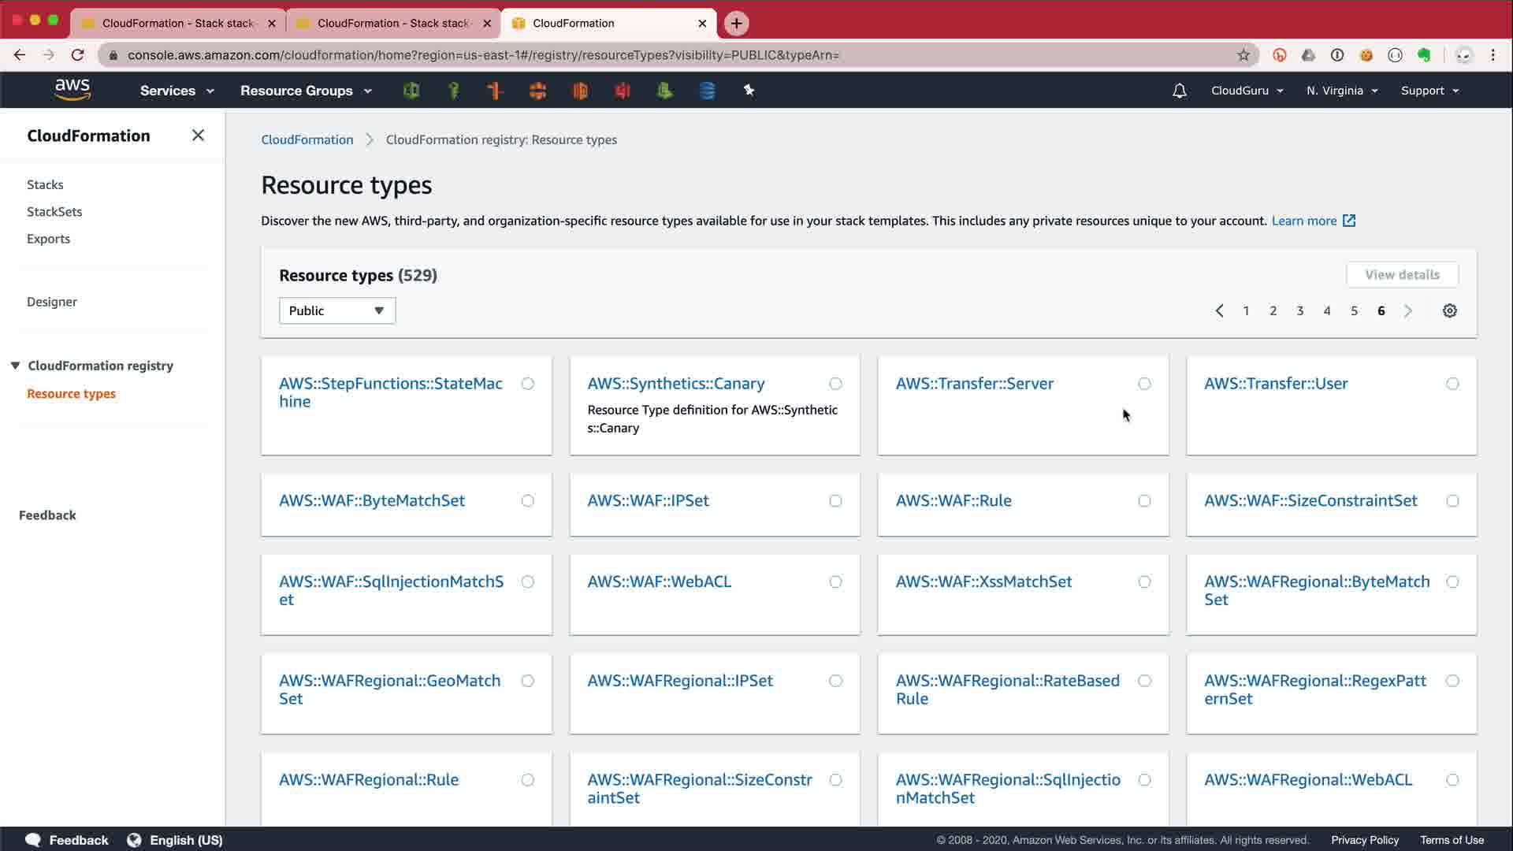
Task: Click the pushpin shortcut icon in navbar
Action: tap(749, 91)
